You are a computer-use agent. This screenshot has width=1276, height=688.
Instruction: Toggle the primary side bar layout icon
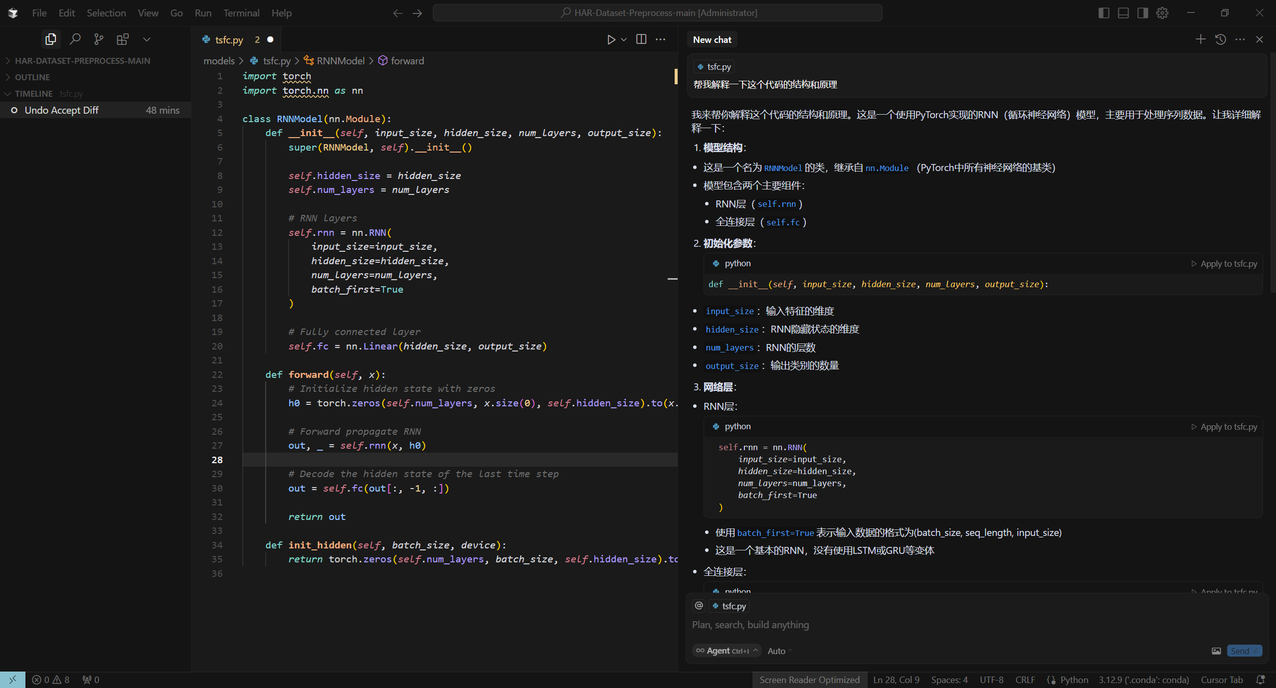tap(1104, 13)
